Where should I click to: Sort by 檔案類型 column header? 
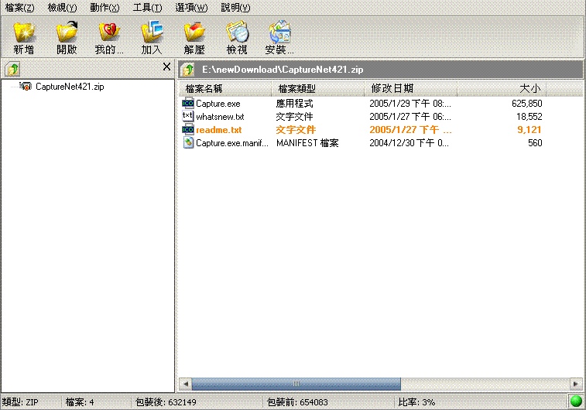(317, 88)
